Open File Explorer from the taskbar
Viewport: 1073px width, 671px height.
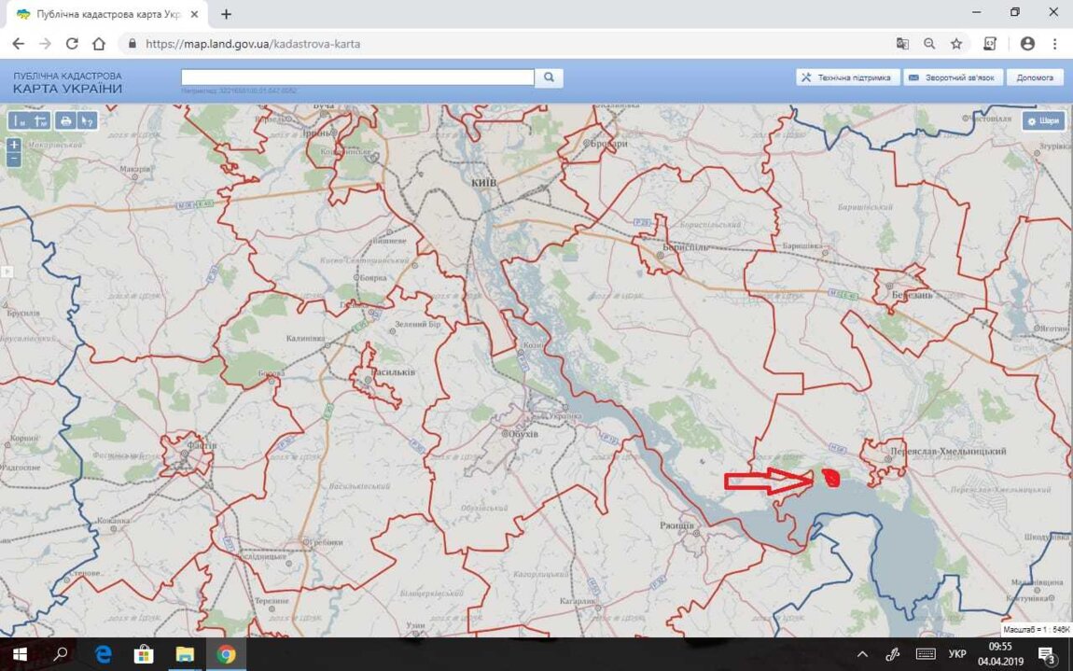pyautogui.click(x=184, y=654)
